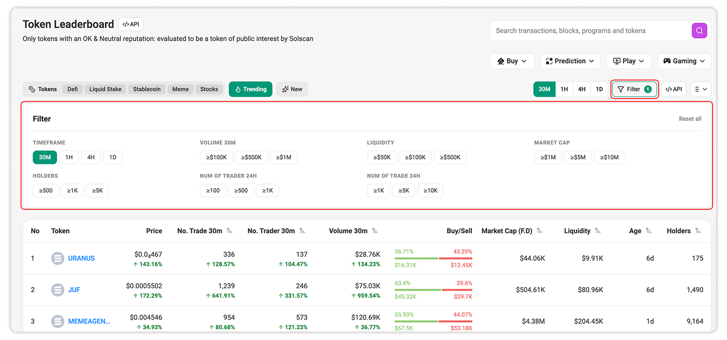This screenshot has width=727, height=340.
Task: Click the URANUS token logo icon
Action: (58, 258)
